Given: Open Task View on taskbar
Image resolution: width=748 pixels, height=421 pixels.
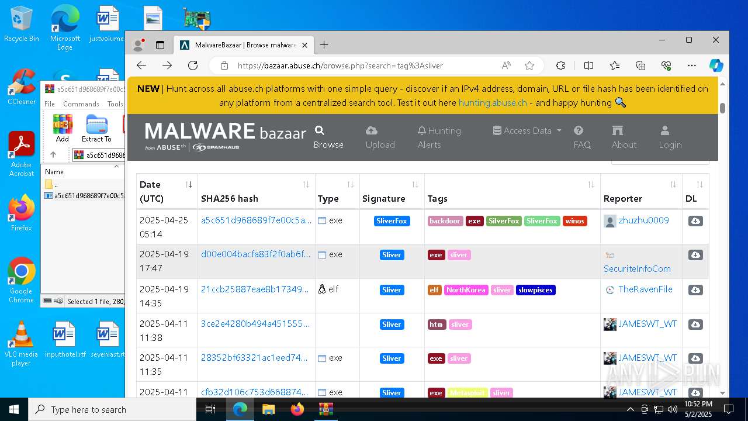Looking at the screenshot, I should [x=210, y=409].
